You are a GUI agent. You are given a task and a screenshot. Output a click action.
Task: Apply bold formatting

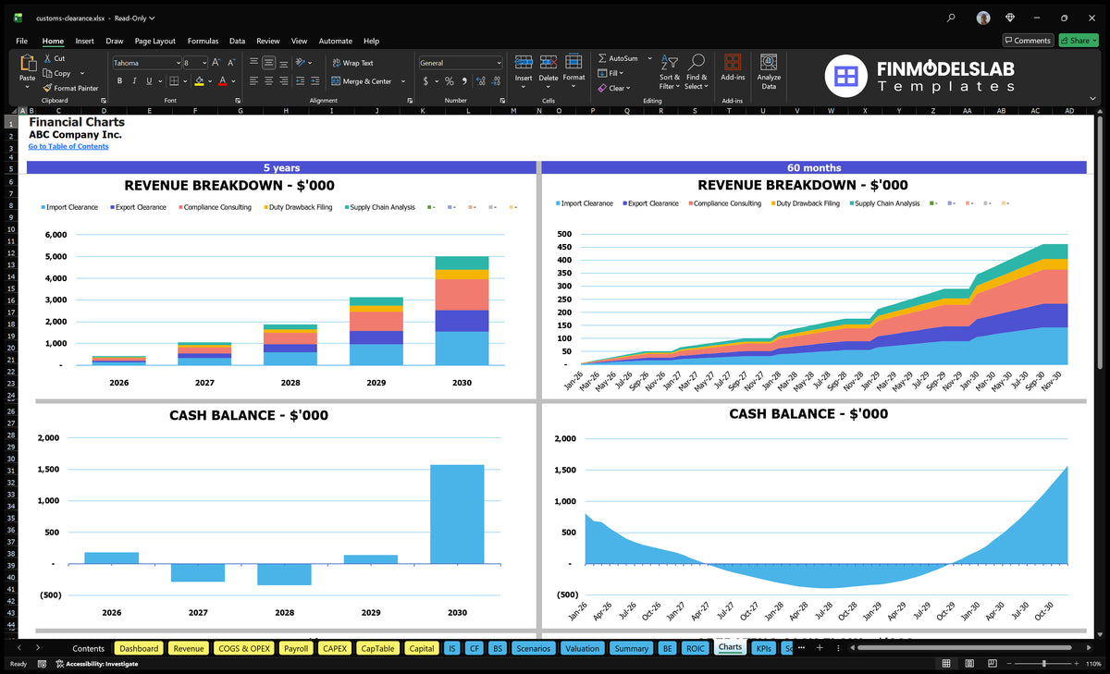click(117, 81)
